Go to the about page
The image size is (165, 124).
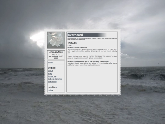click(50, 71)
